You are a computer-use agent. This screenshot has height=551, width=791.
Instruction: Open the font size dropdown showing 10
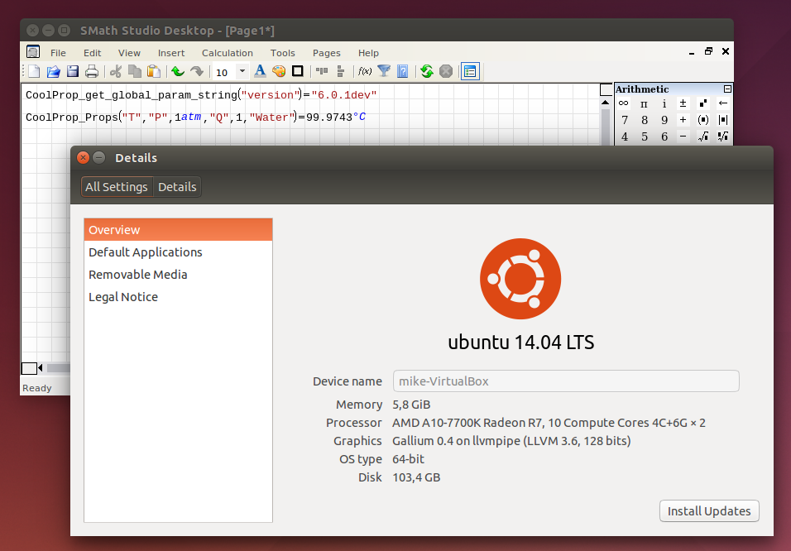(x=242, y=72)
